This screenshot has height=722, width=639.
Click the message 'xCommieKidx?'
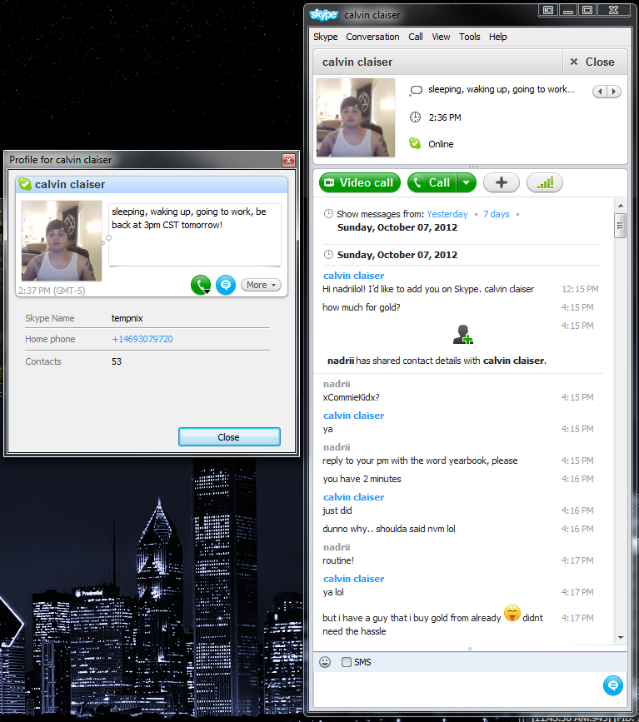coord(351,397)
